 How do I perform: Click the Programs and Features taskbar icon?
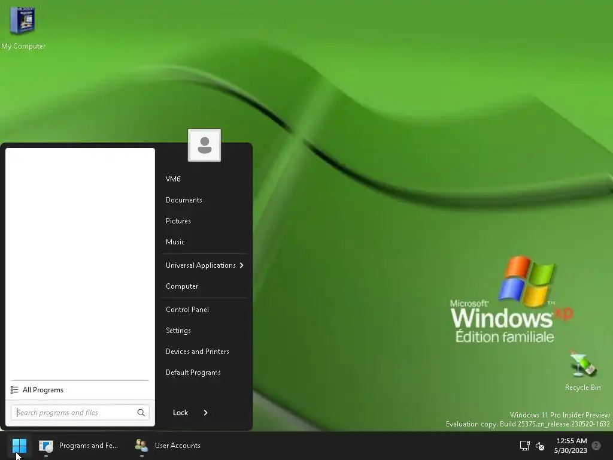point(45,446)
